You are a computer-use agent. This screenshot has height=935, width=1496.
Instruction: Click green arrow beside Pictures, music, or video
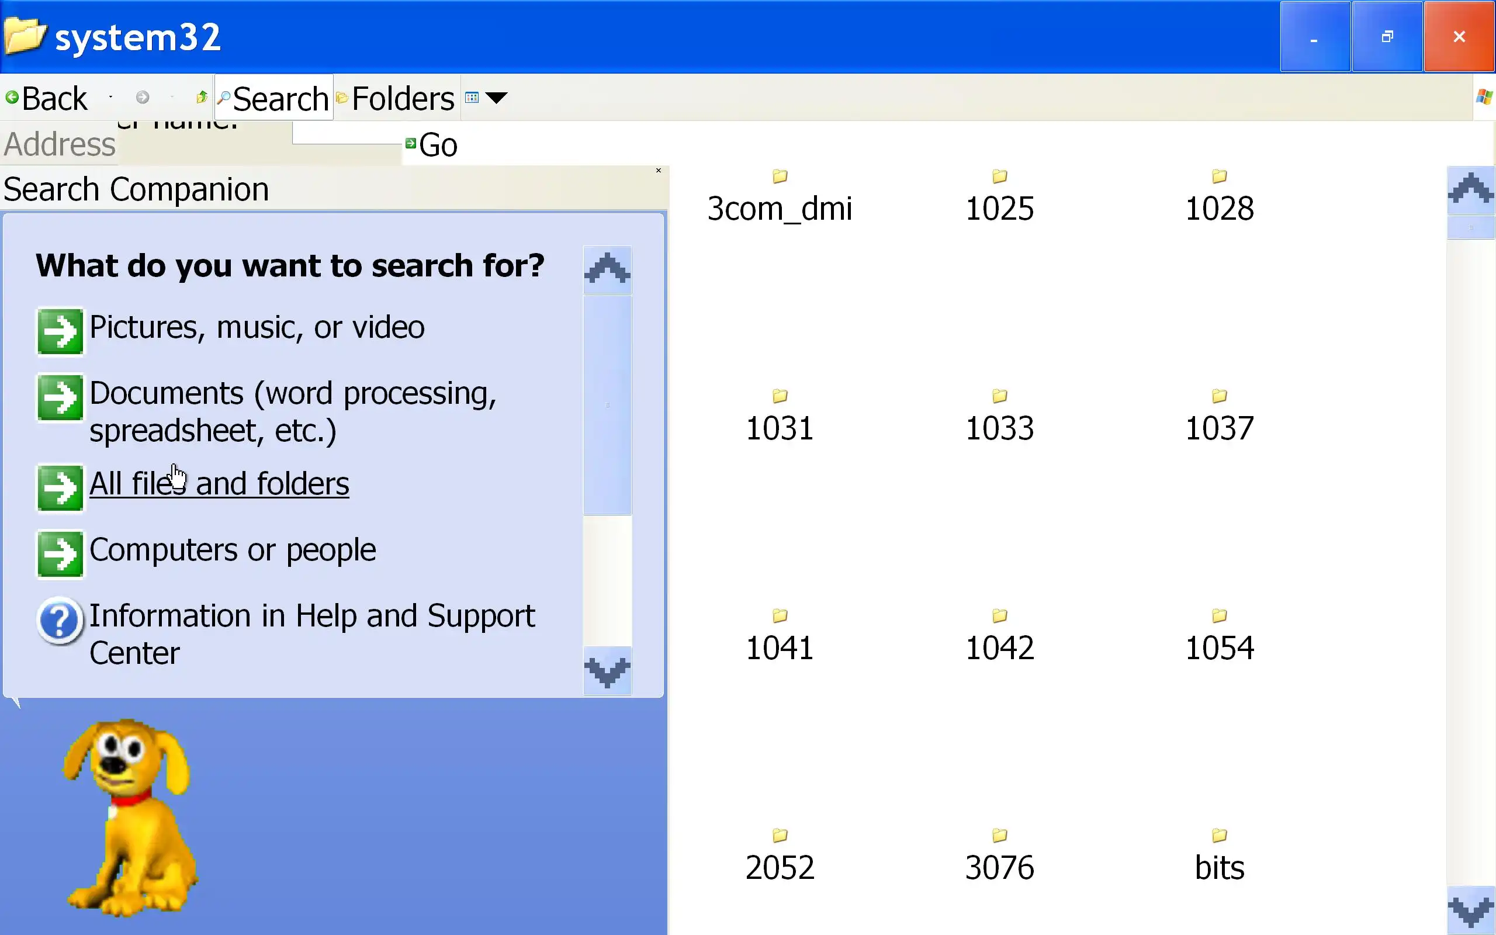[x=60, y=331]
